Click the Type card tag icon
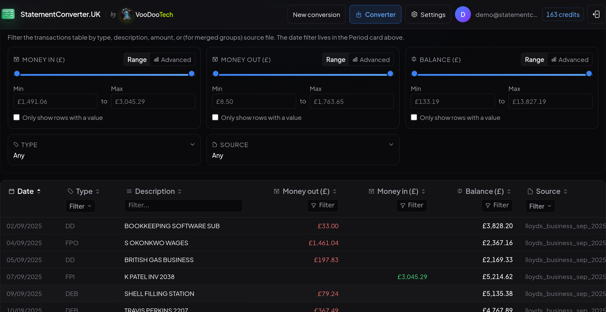This screenshot has width=606, height=312. click(x=16, y=145)
